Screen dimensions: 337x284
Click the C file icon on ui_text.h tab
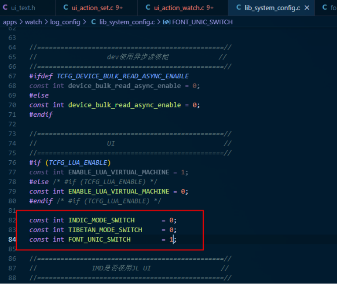tap(5, 7)
